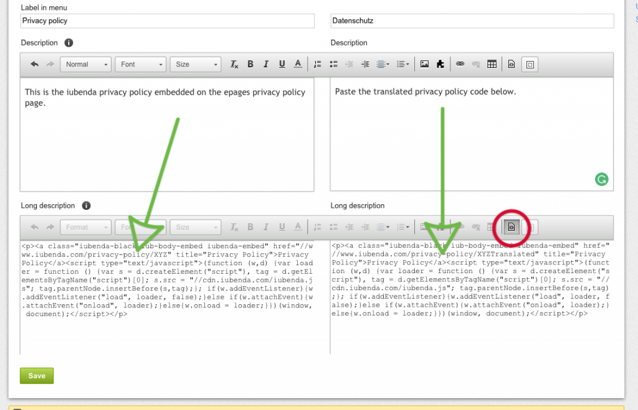Image resolution: width=638 pixels, height=410 pixels.
Task: Click the info icon next to Long description
Action: 86,205
